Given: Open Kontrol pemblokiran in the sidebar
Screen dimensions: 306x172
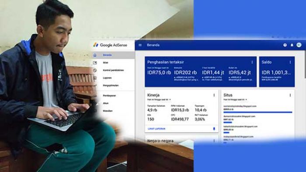Looking at the screenshot, I should tap(113, 70).
